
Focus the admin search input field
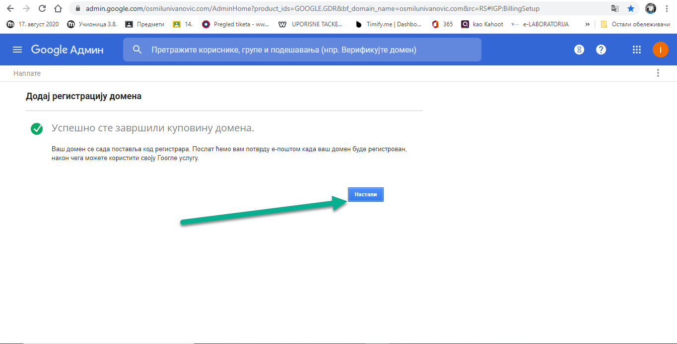click(x=308, y=50)
